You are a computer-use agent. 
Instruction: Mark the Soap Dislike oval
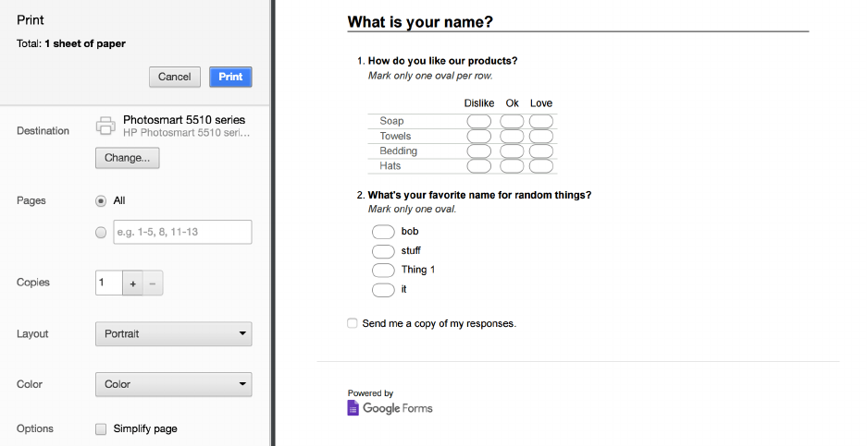tap(479, 121)
